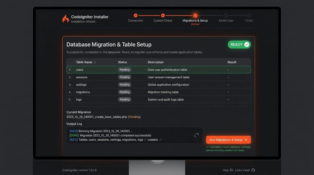The image size is (314, 175).
Task: Open the System Check step label
Action: coord(163,21)
